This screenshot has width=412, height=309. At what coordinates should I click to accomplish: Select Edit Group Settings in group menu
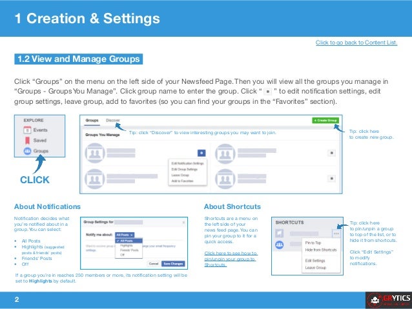(185, 169)
